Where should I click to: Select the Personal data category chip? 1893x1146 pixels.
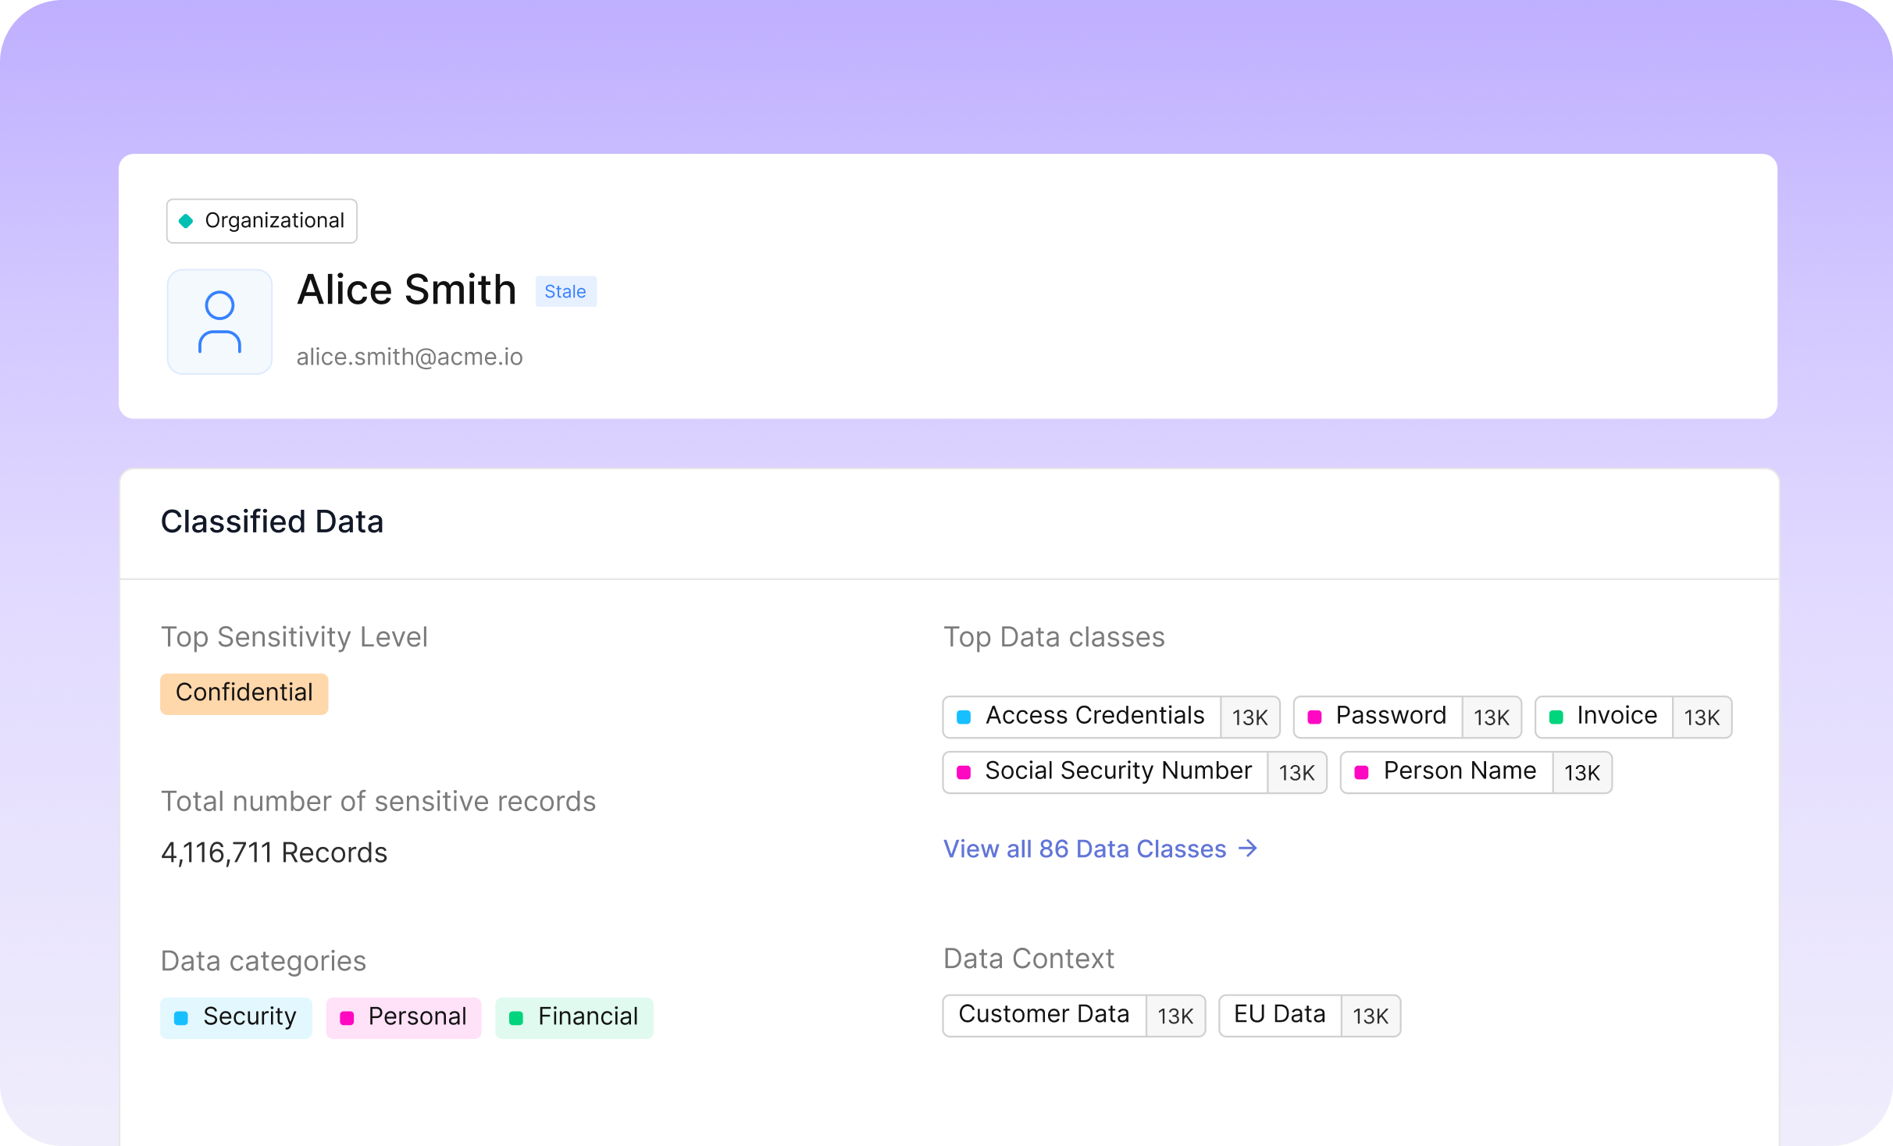pyautogui.click(x=403, y=1017)
